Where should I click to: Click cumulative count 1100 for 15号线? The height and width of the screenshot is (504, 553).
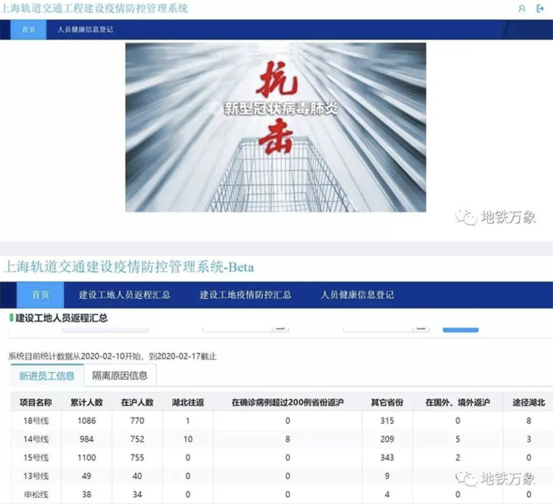coord(87,458)
